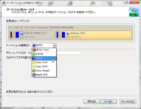Select FAT32 in the file system list
Image resolution: width=141 pixels, height=109 pixels.
pyautogui.click(x=44, y=54)
